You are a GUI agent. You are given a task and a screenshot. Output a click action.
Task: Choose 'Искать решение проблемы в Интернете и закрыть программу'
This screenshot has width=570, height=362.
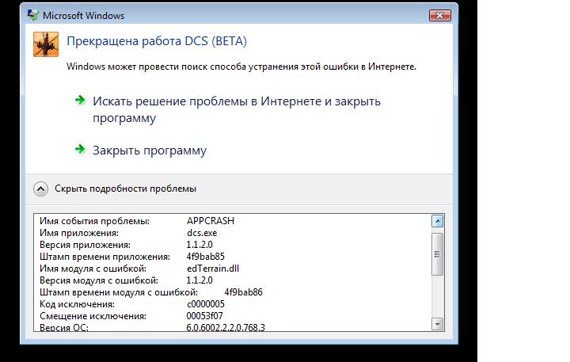tap(236, 109)
